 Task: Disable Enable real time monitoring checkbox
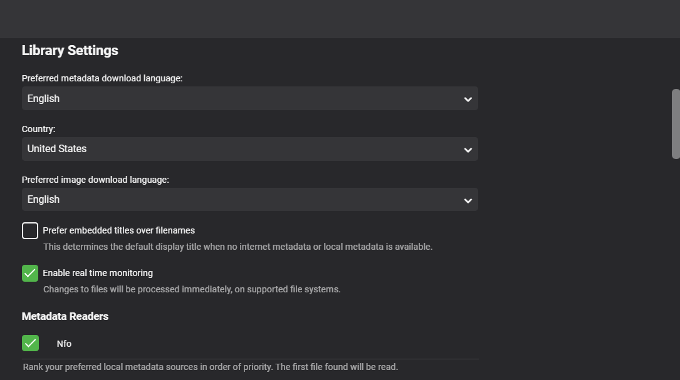click(30, 273)
